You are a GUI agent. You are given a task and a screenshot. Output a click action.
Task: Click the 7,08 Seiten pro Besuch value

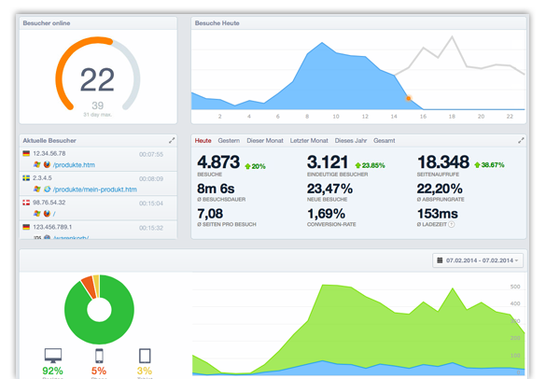tap(210, 214)
